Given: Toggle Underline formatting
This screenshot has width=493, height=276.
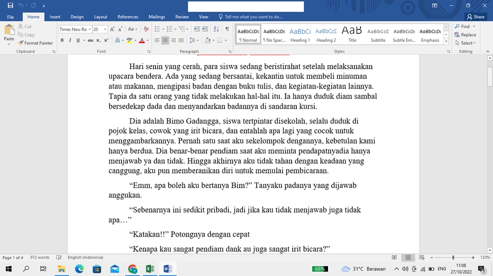Looking at the screenshot, I should 78,40.
